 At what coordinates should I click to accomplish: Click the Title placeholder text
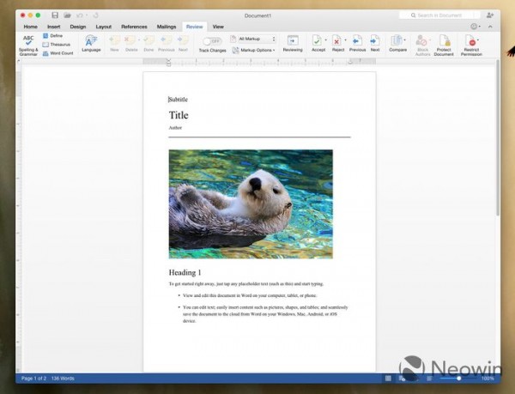click(179, 115)
